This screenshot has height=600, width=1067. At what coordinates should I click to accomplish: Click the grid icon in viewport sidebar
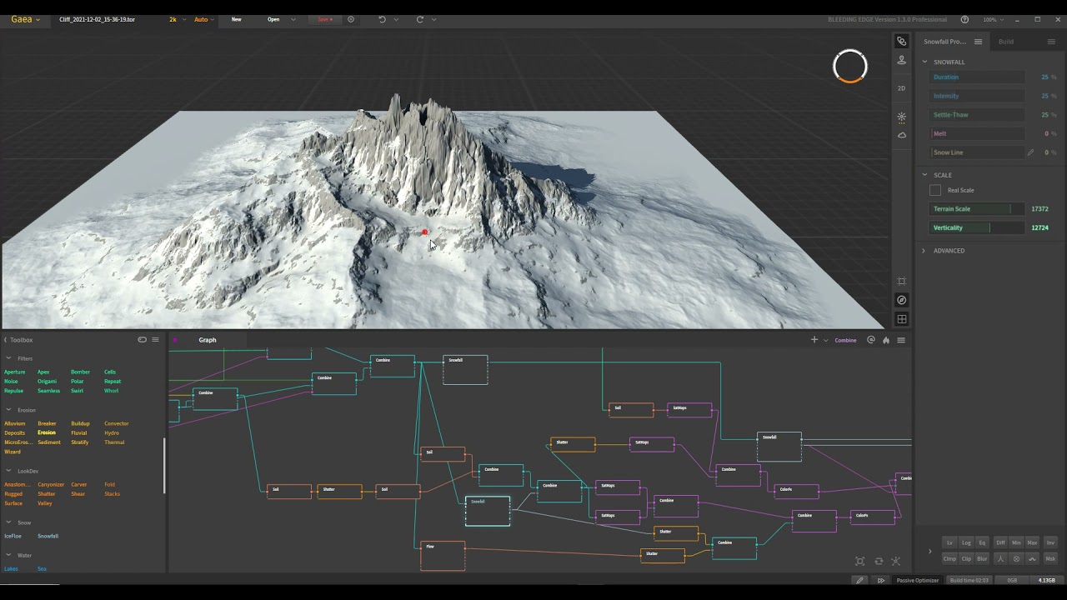pos(901,319)
